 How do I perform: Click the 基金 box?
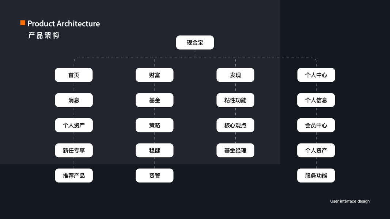pos(155,100)
